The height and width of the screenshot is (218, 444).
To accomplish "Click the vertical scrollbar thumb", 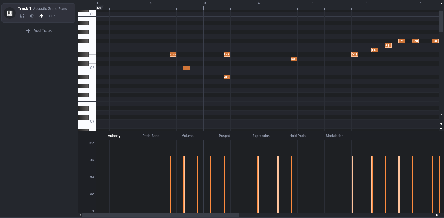I will click(x=441, y=21).
